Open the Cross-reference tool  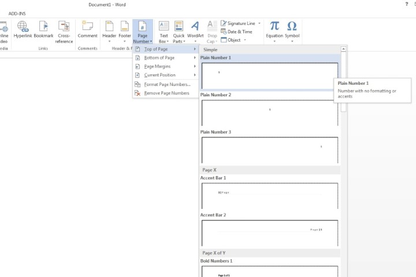coord(64,32)
